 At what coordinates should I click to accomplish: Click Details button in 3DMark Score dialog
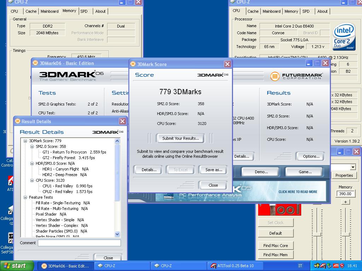pos(149,170)
